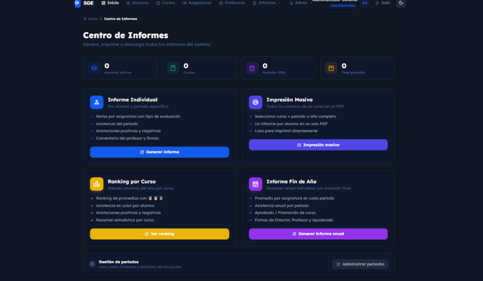Click 'Un informe por alumno en un solo PDF'
The image size is (483, 281).
pos(291,124)
